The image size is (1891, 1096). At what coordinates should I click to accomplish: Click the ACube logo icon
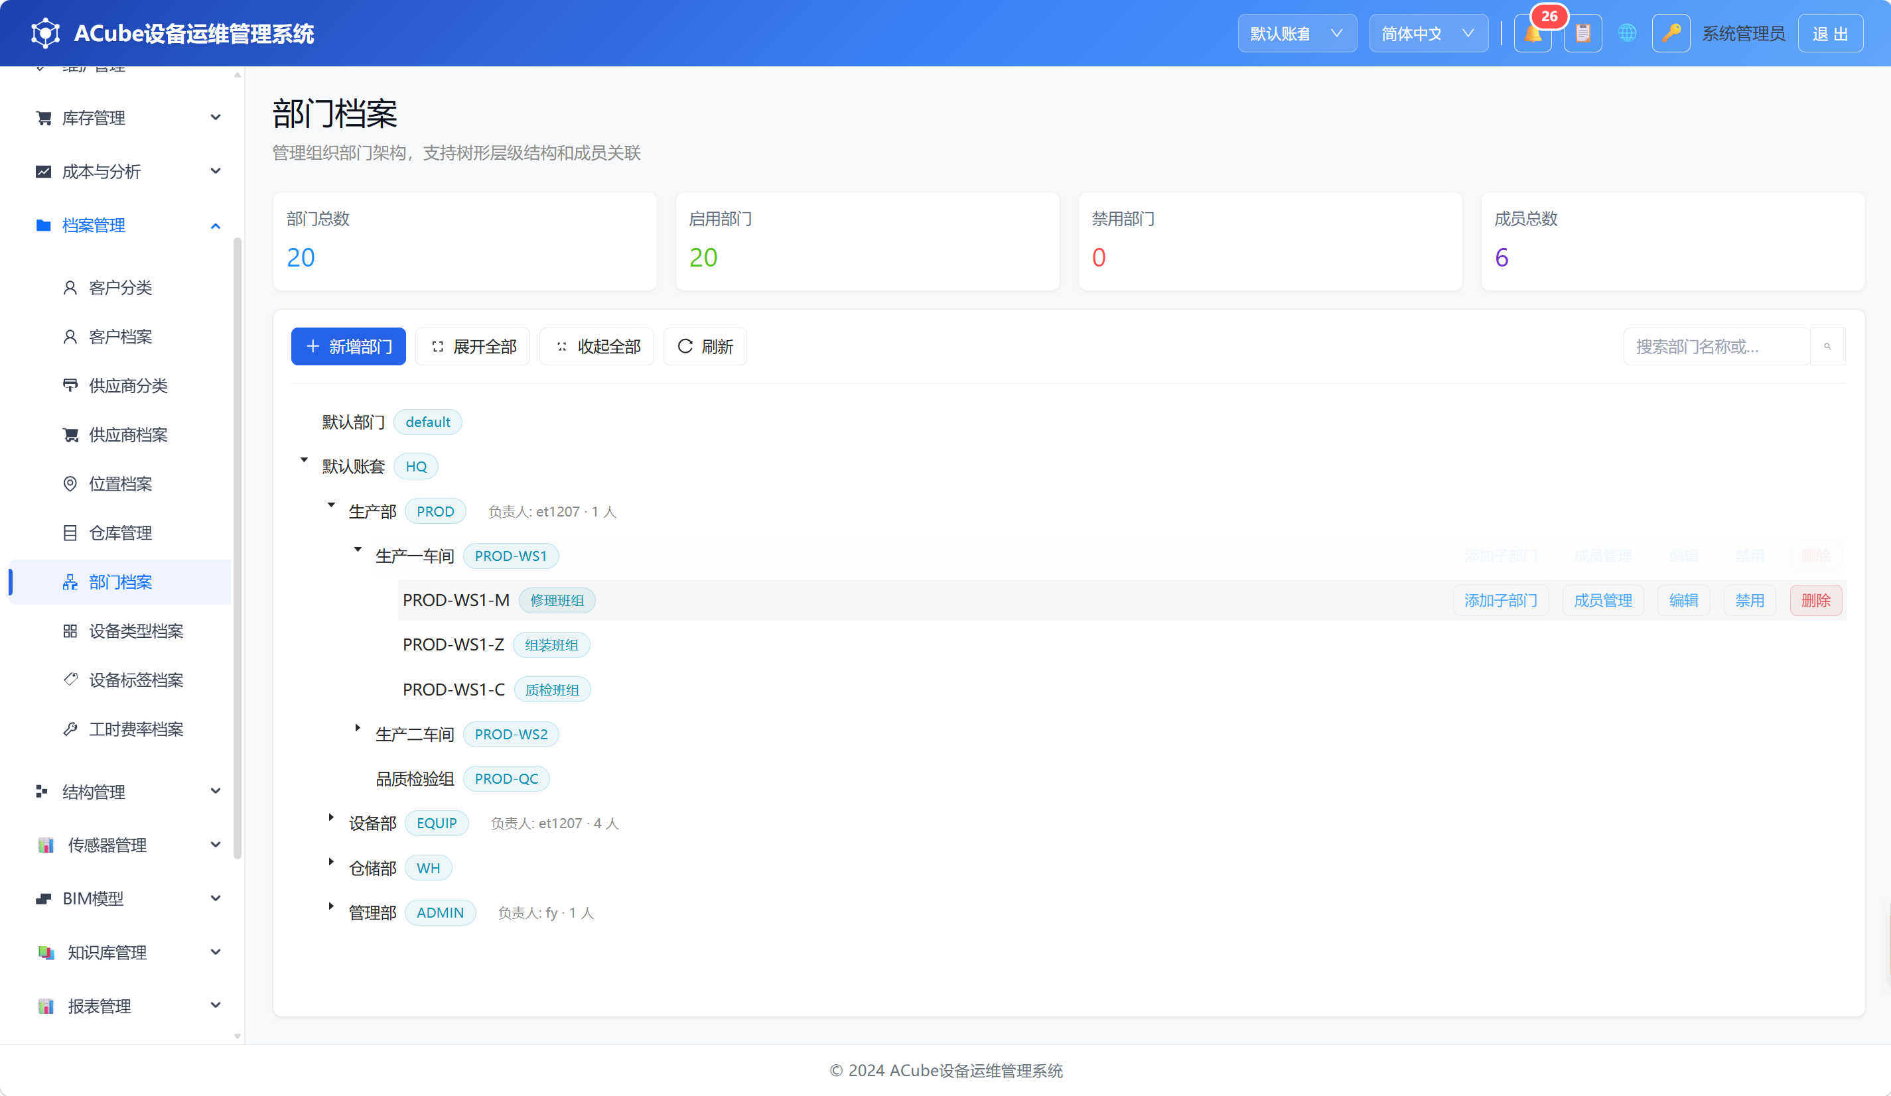45,33
